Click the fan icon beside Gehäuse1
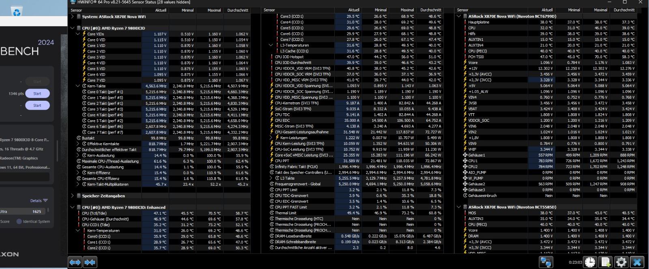649x269 pixels. [x=465, y=155]
